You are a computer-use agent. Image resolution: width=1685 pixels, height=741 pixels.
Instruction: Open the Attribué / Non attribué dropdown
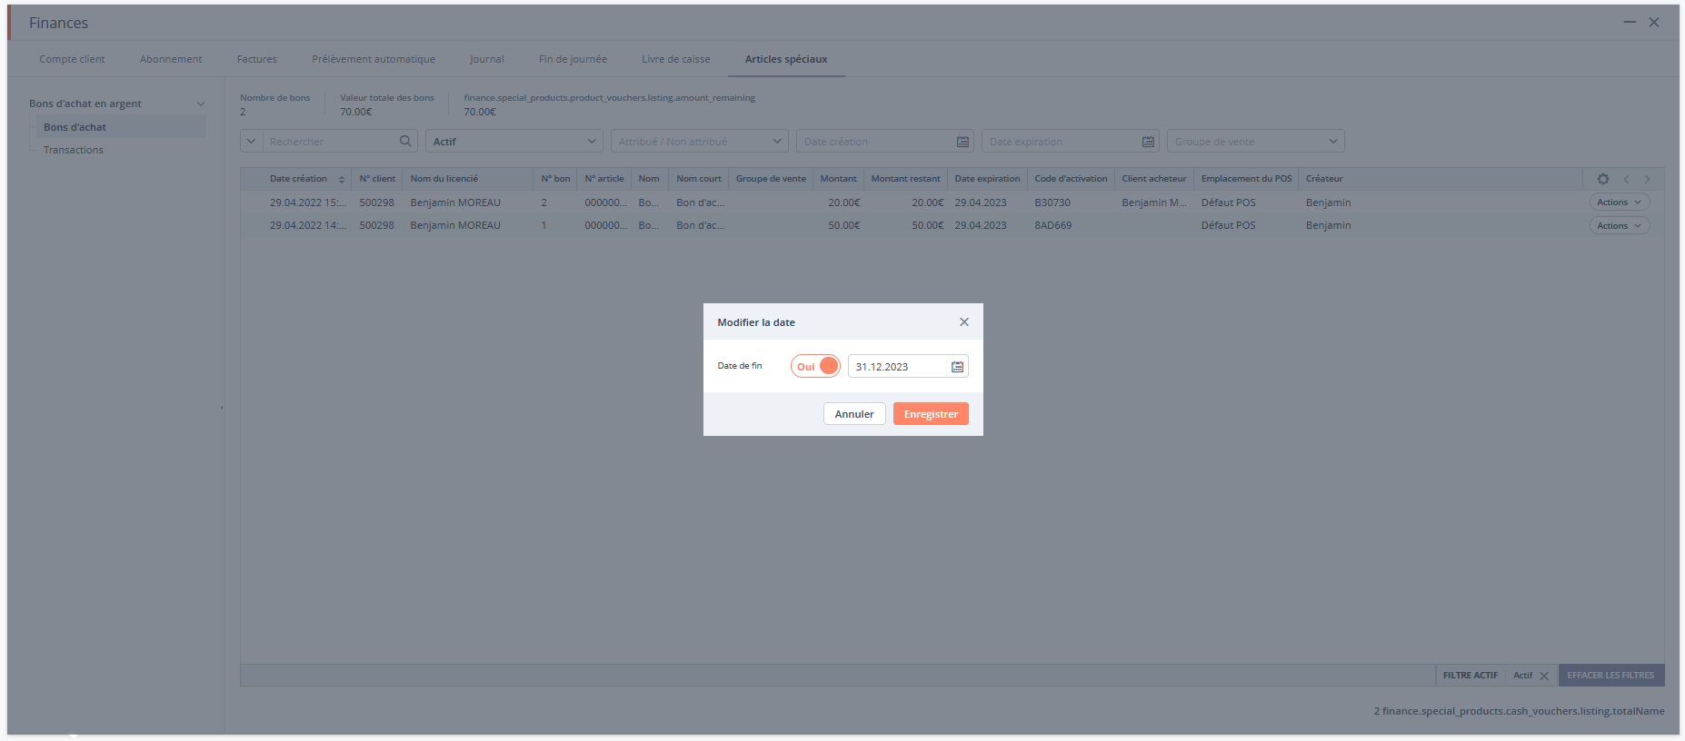(x=700, y=142)
